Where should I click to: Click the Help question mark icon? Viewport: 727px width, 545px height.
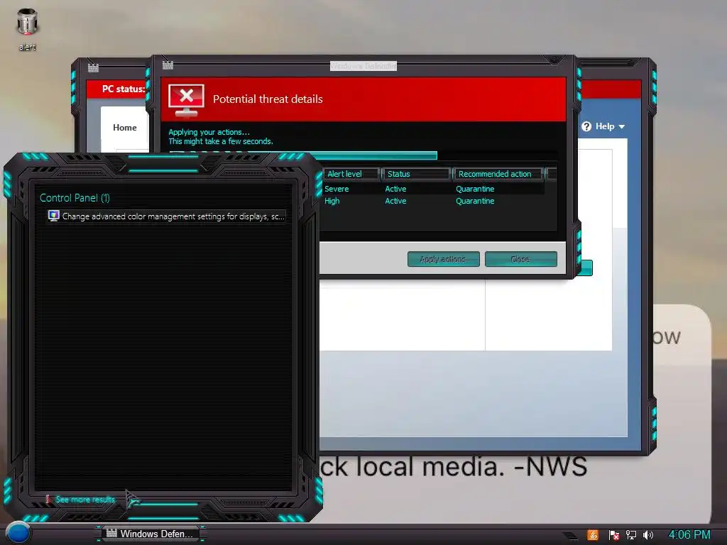point(586,126)
